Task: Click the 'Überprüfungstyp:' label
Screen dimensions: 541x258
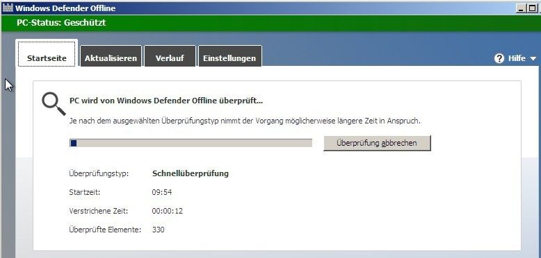Action: pos(99,173)
